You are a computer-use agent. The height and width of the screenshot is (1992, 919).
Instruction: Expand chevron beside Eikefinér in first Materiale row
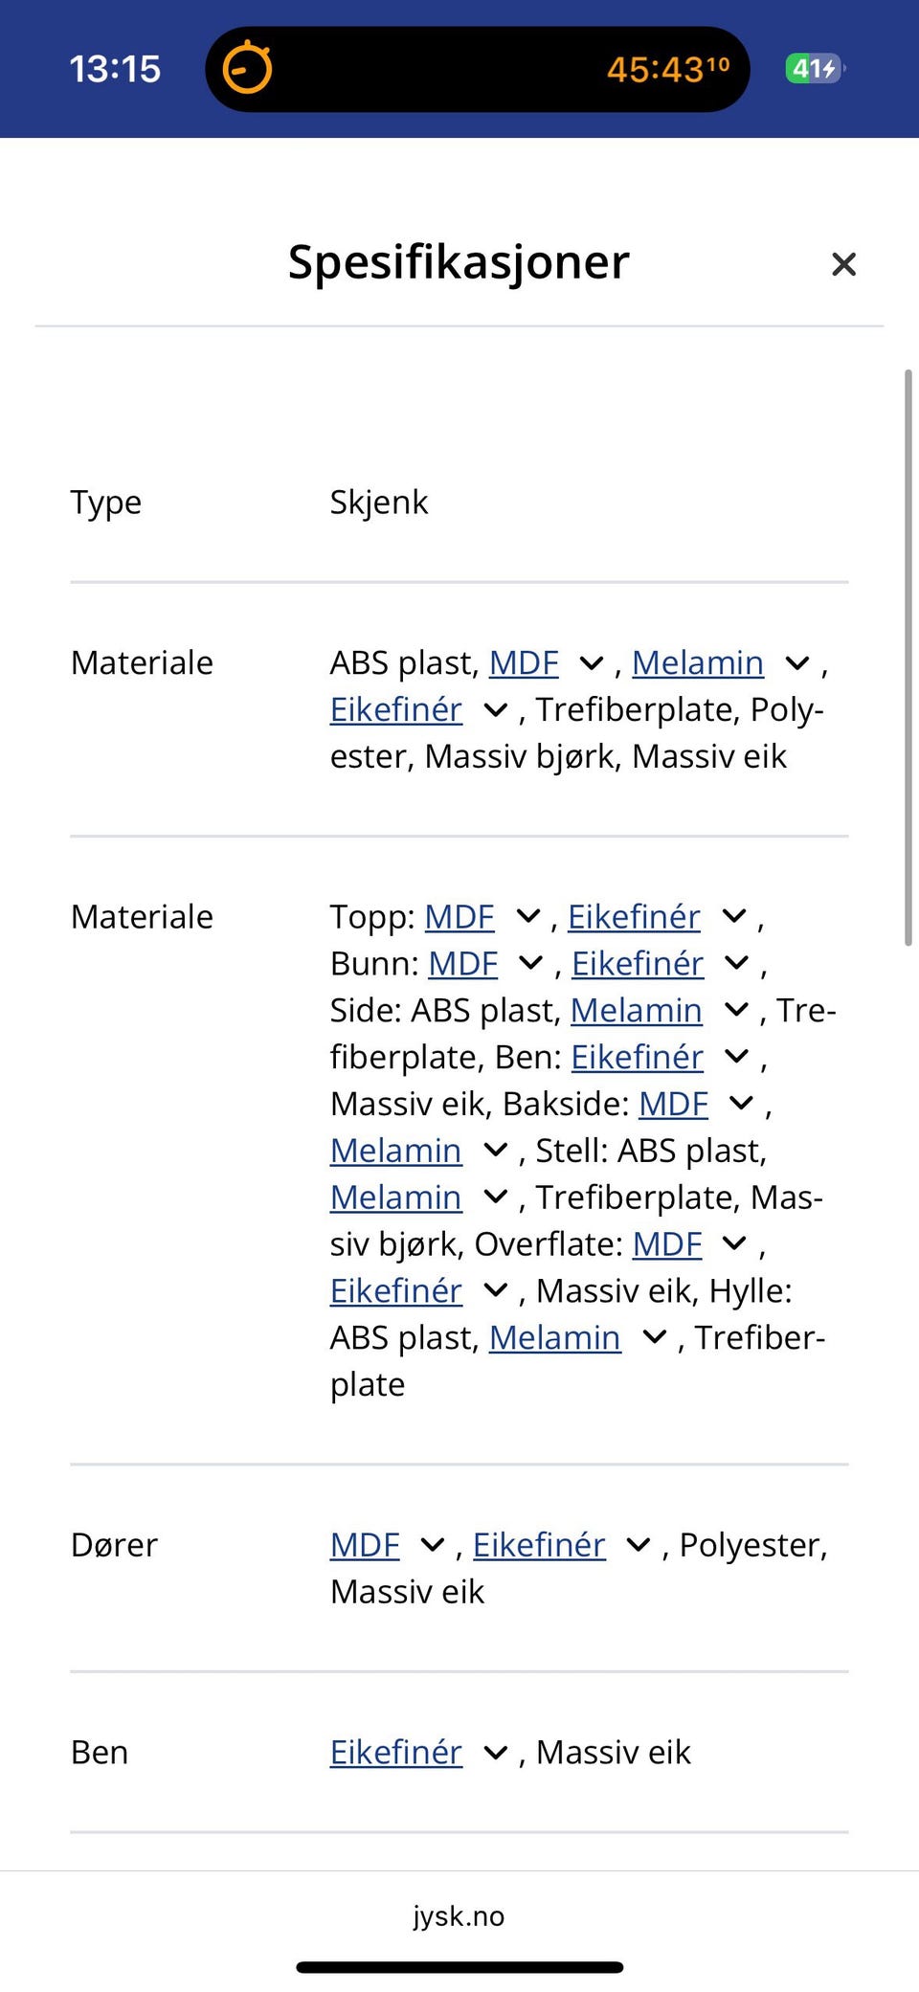click(495, 709)
